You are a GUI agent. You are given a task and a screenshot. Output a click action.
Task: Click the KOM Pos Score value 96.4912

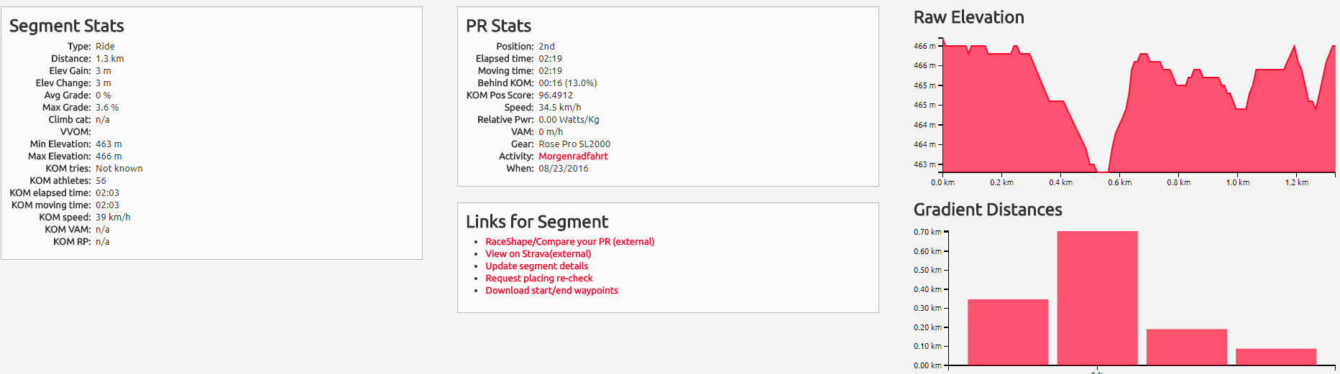[x=555, y=95]
